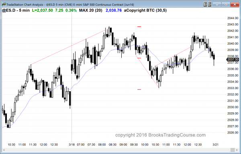The height and width of the screenshot is (154, 241).
Task: Select the 'MAX 20 (20)' indicator label
Action: coord(91,10)
